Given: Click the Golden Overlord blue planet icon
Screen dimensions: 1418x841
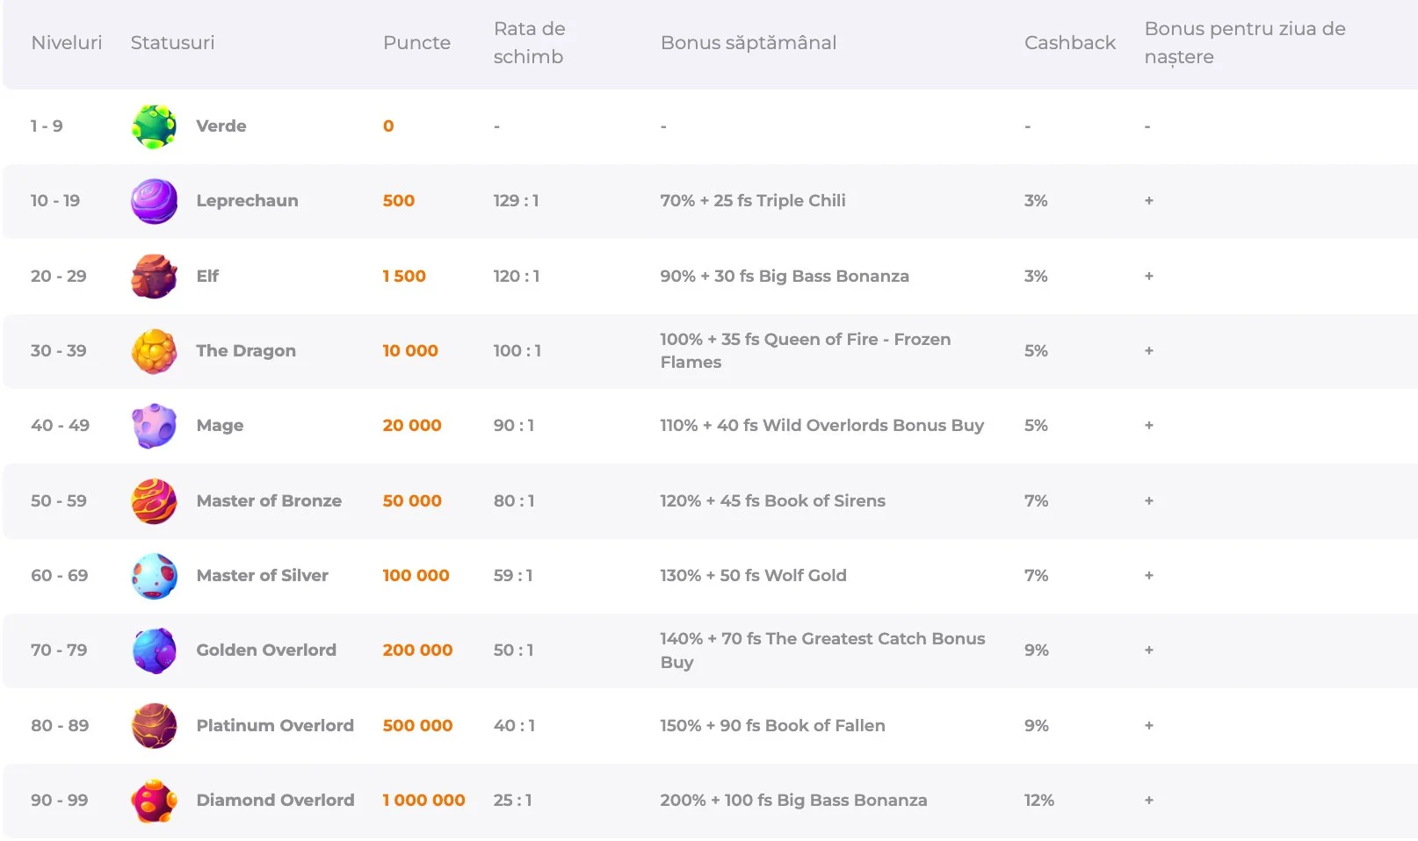Looking at the screenshot, I should tap(154, 651).
